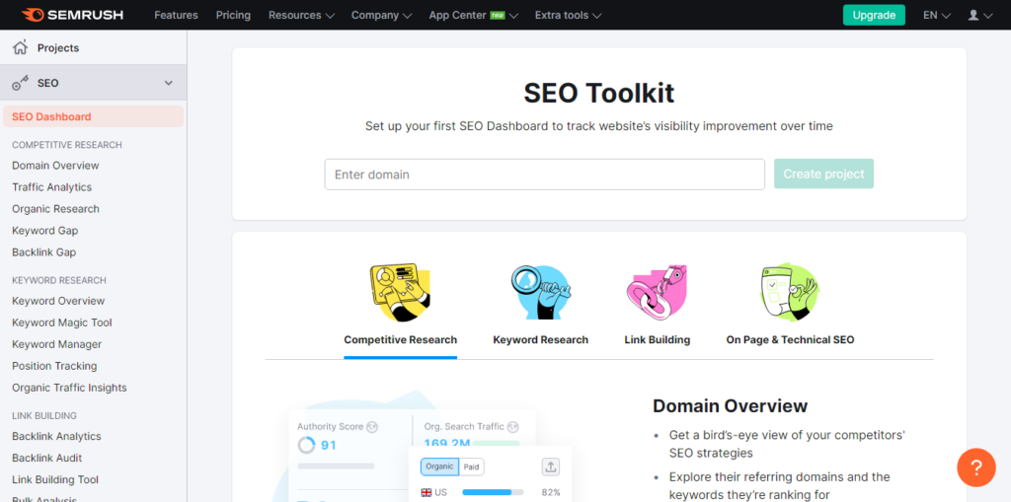Open the orange help question mark button
The height and width of the screenshot is (502, 1011).
(976, 467)
